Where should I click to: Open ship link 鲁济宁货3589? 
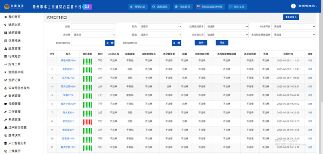tap(68, 104)
